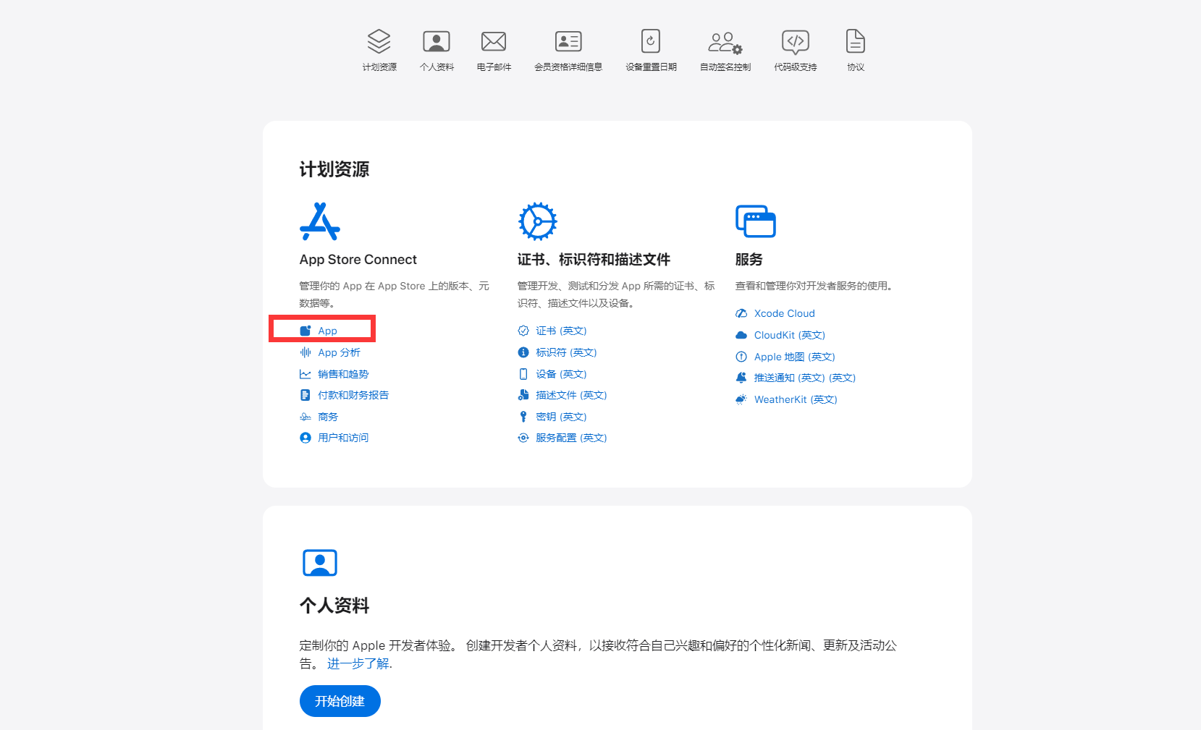Open the 描述文件 (英文) link
1201x730 pixels.
[571, 395]
